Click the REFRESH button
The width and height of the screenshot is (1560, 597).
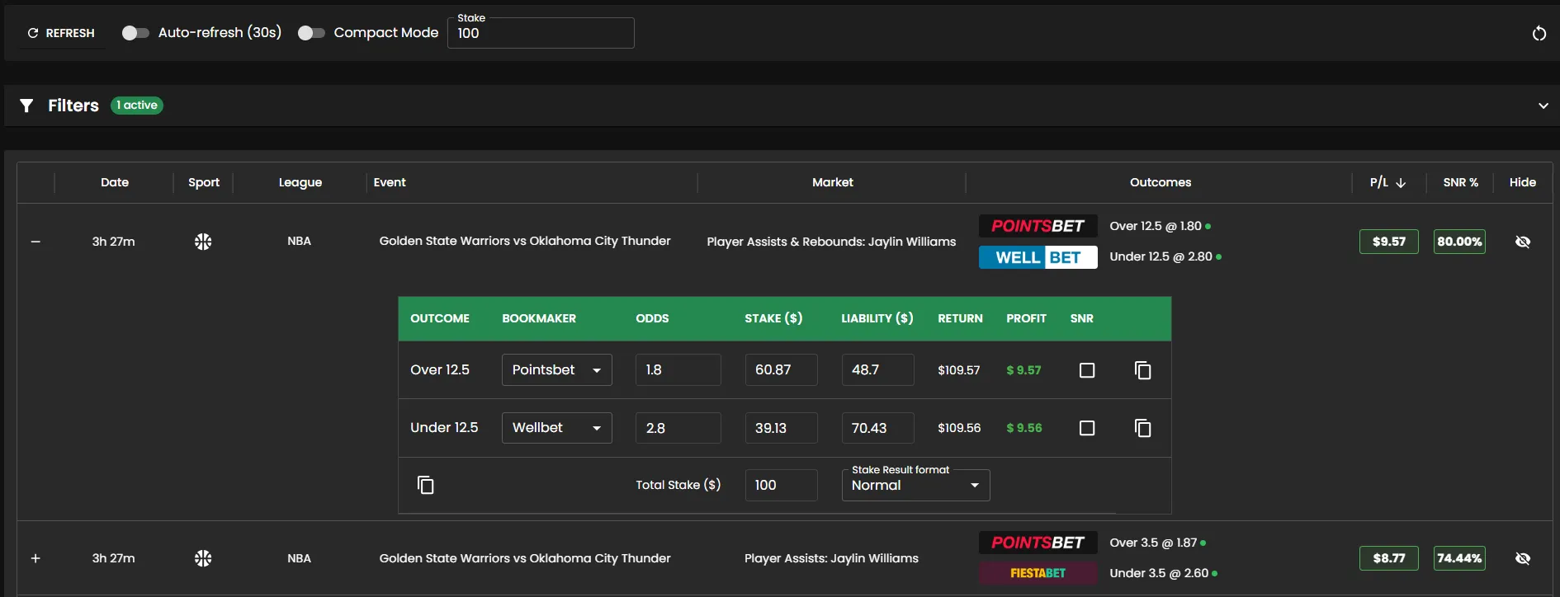(62, 33)
